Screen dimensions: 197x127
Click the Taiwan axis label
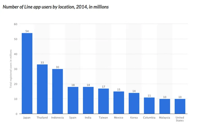(103, 118)
